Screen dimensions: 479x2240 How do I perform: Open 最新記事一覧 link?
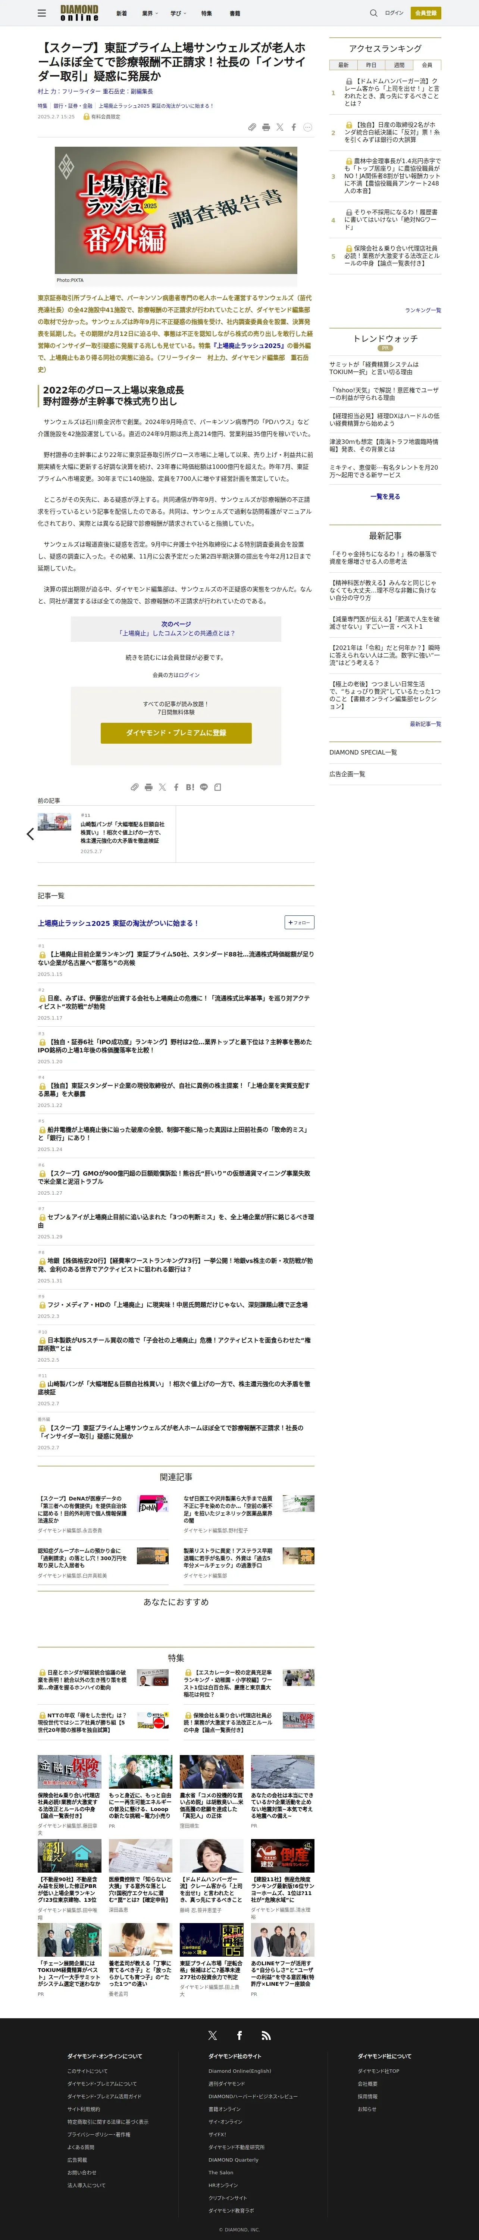point(425,724)
